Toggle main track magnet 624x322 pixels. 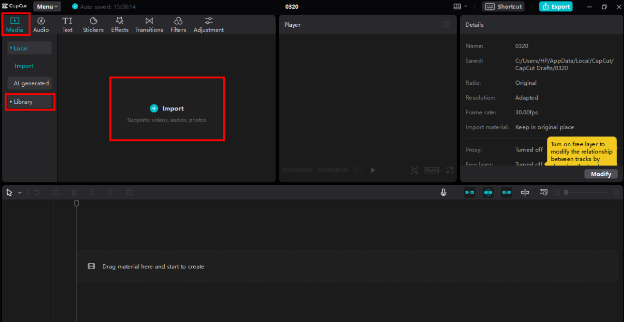(x=470, y=192)
